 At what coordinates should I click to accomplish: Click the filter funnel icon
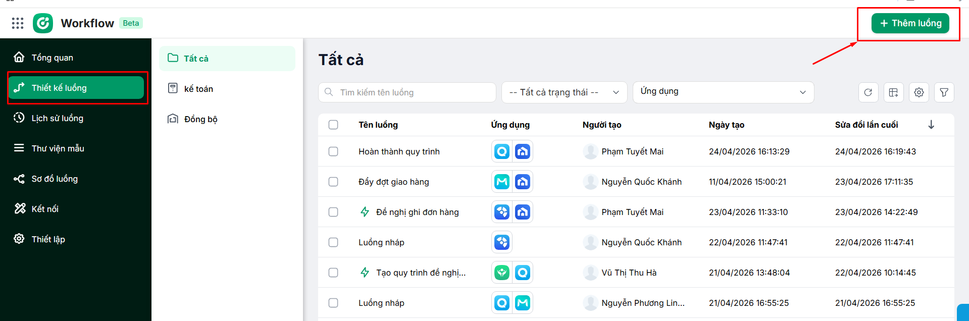[944, 92]
